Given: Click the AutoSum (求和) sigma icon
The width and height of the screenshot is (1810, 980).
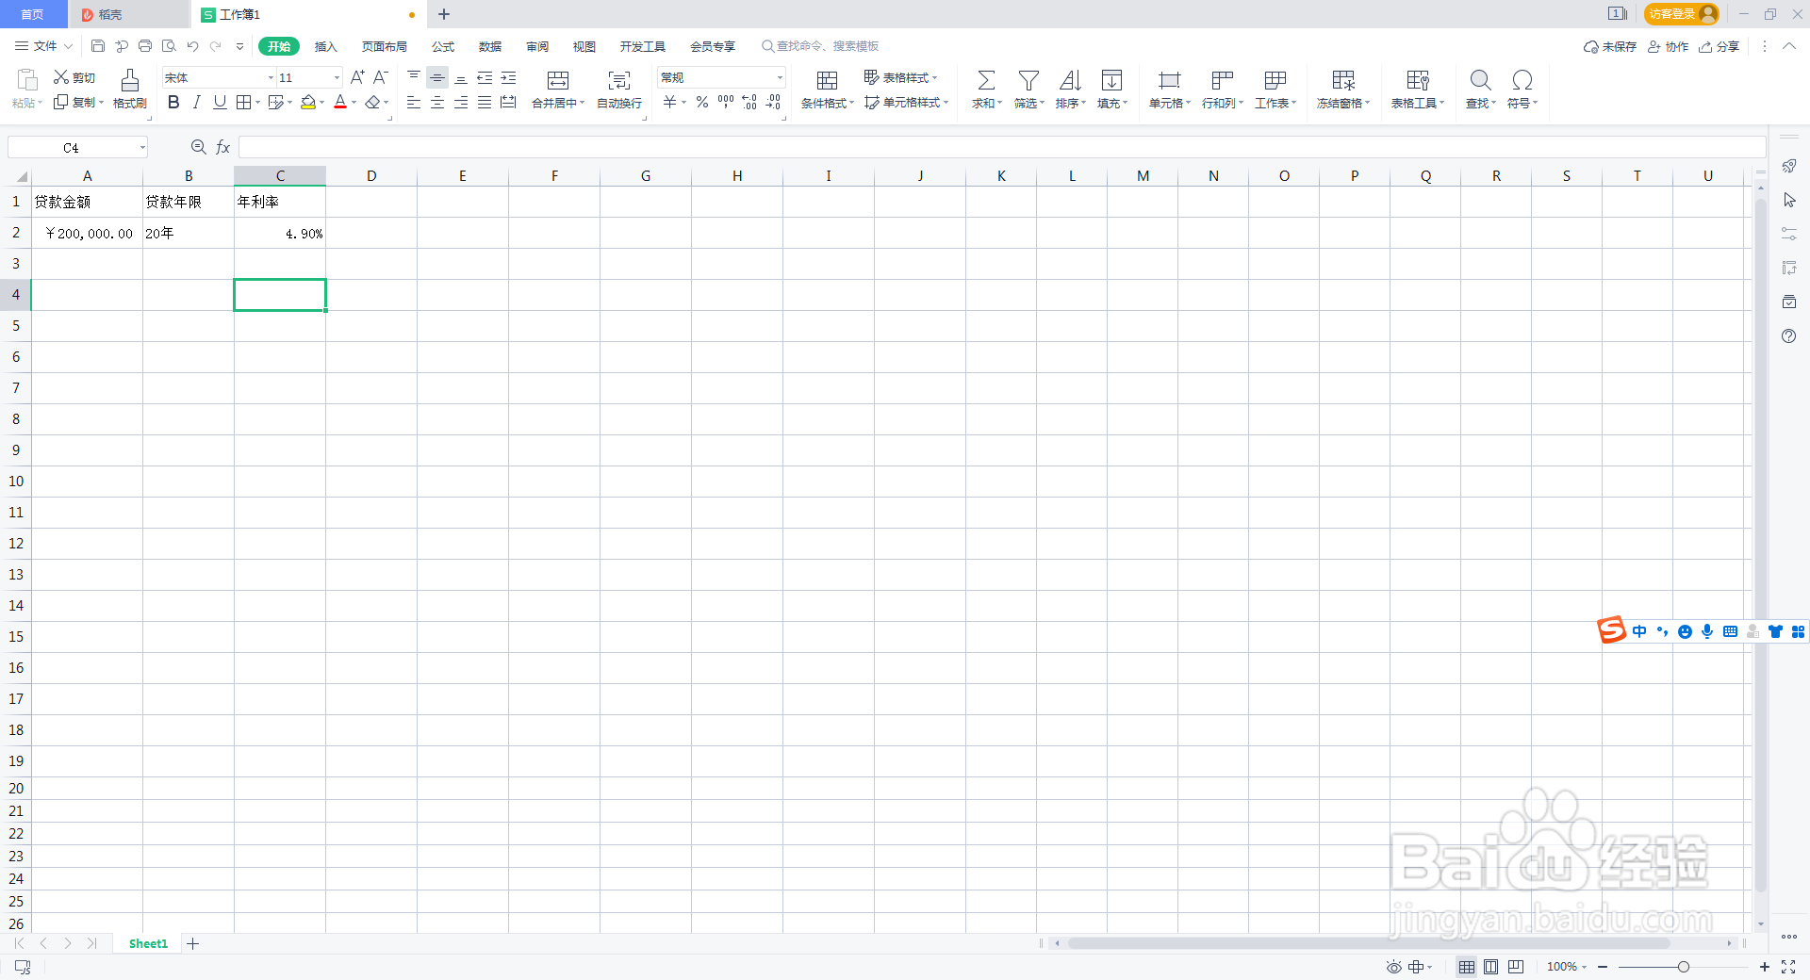Looking at the screenshot, I should click(x=986, y=80).
